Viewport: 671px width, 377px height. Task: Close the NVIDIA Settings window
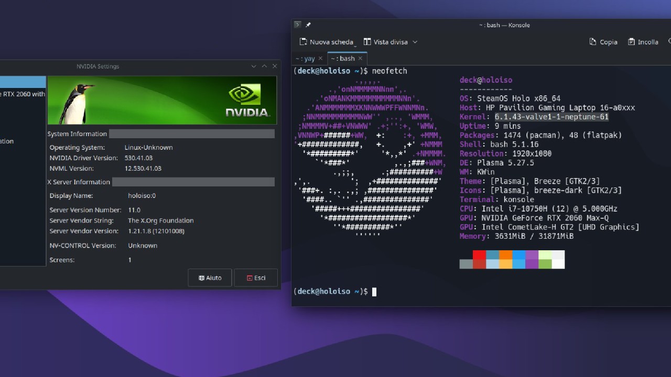pyautogui.click(x=275, y=66)
